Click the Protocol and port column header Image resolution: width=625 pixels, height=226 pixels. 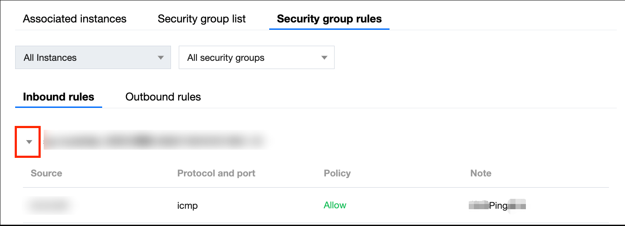216,173
